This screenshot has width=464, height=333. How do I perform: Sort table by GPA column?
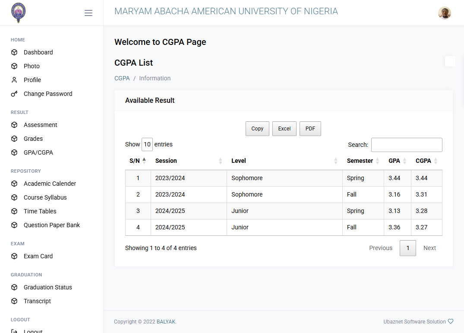click(x=398, y=161)
